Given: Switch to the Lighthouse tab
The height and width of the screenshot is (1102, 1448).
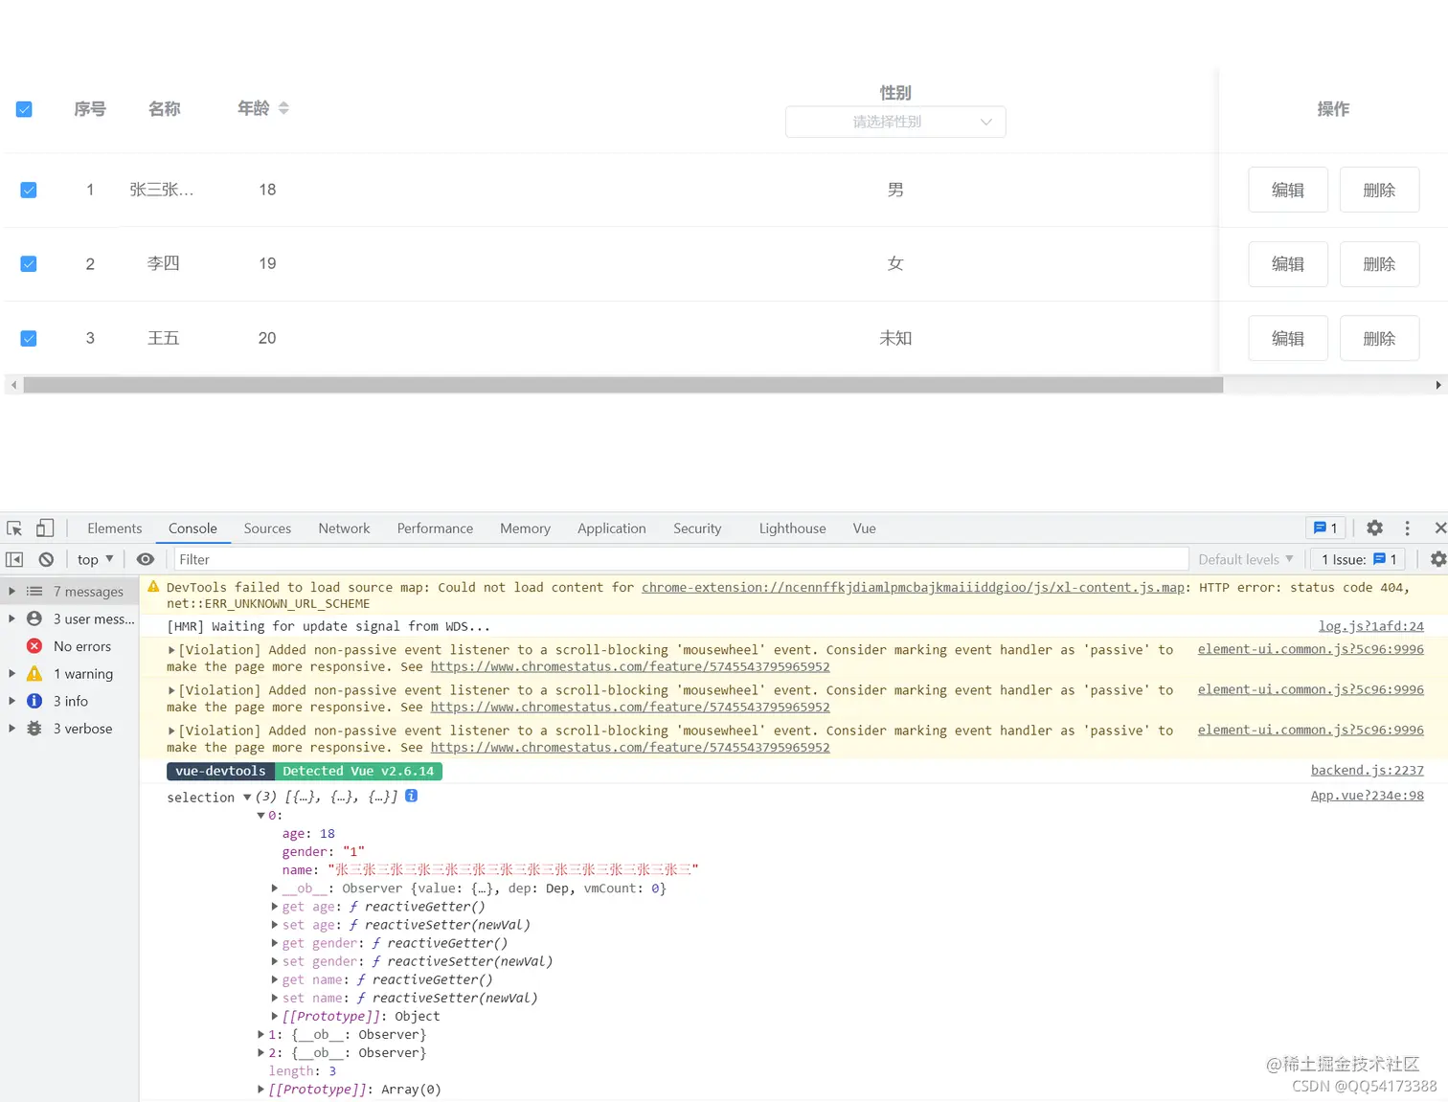Looking at the screenshot, I should pyautogui.click(x=792, y=529).
